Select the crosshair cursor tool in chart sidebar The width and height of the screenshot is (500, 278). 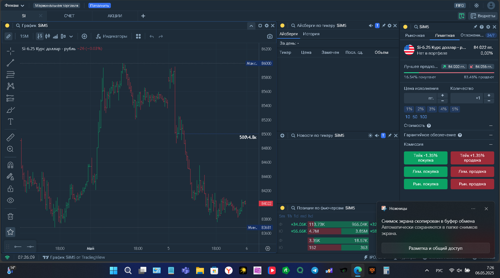pyautogui.click(x=10, y=51)
